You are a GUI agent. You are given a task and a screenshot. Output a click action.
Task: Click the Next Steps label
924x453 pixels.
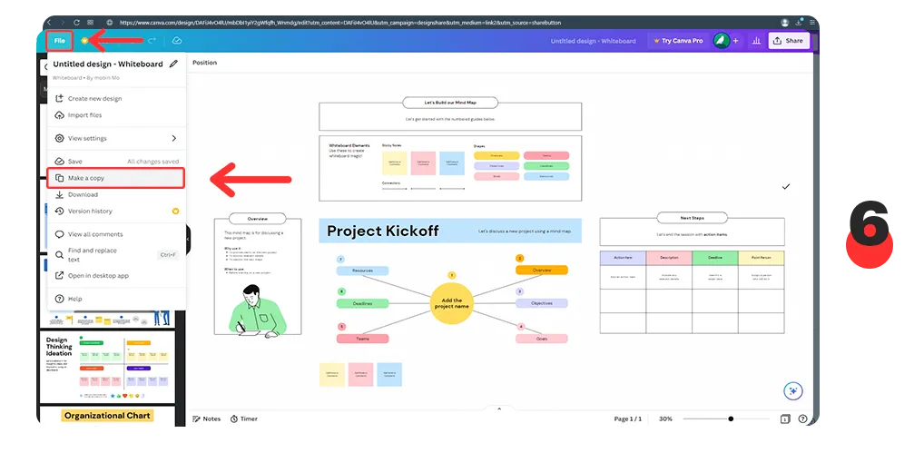point(692,218)
